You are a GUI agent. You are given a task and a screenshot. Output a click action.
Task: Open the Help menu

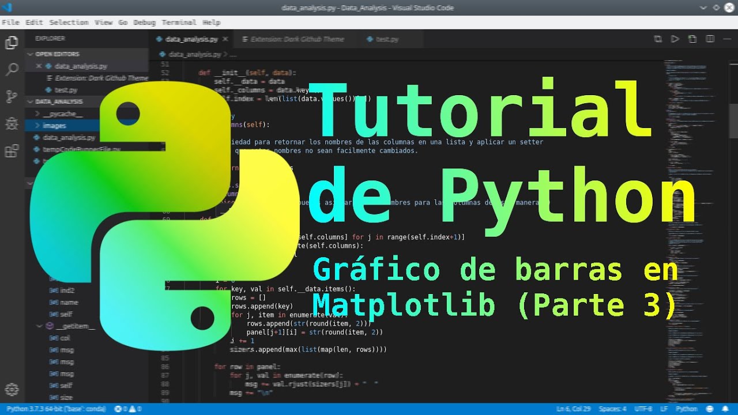click(x=212, y=22)
